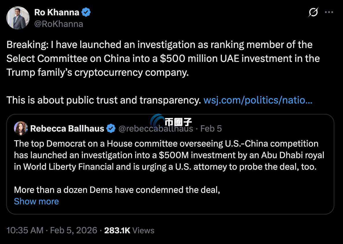This screenshot has width=343, height=244.
Task: Click the quoted post's Feb 5 date
Action: click(211, 128)
